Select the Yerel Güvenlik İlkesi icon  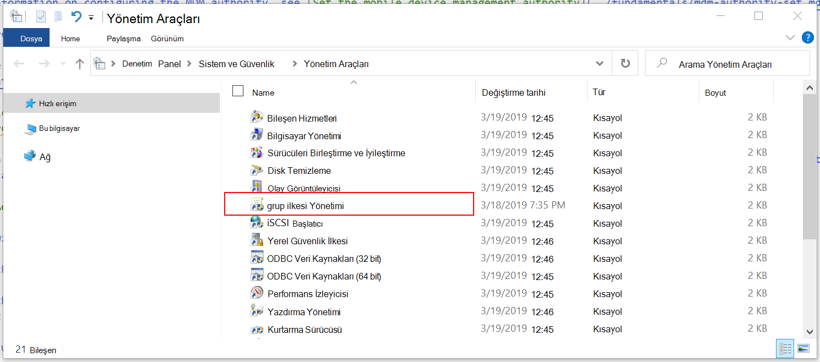(257, 240)
